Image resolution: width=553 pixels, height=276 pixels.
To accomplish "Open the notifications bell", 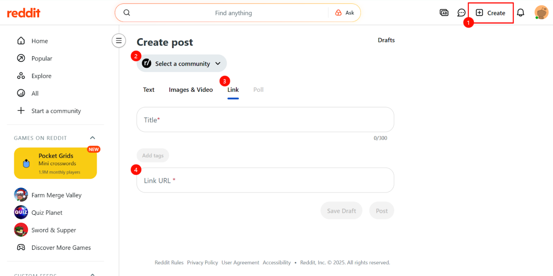I will click(521, 13).
